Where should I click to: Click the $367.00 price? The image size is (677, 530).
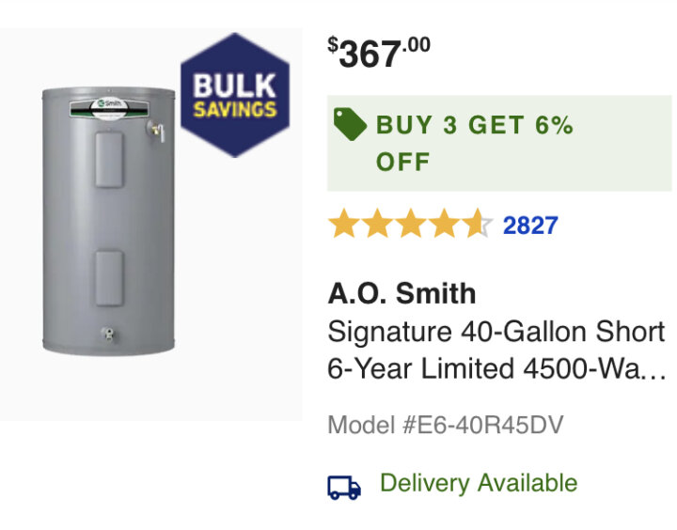point(379,53)
